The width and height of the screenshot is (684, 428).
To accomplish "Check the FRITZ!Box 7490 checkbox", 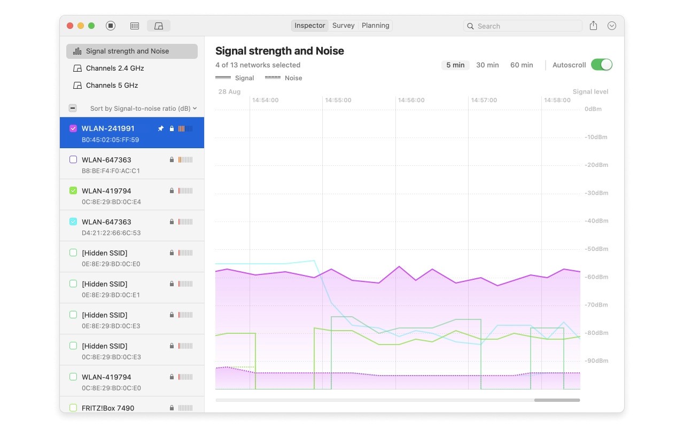I will [74, 408].
